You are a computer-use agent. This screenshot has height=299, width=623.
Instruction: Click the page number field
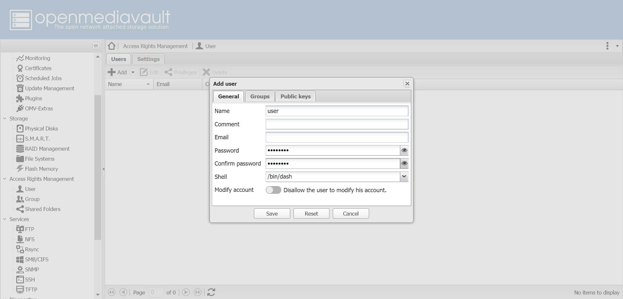tap(156, 292)
